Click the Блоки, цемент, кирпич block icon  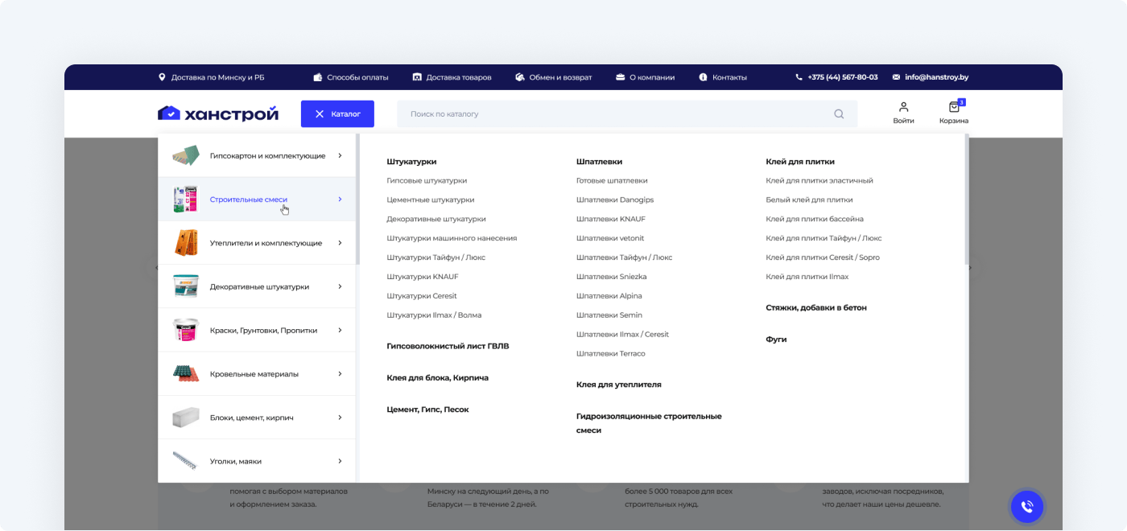[x=185, y=418]
